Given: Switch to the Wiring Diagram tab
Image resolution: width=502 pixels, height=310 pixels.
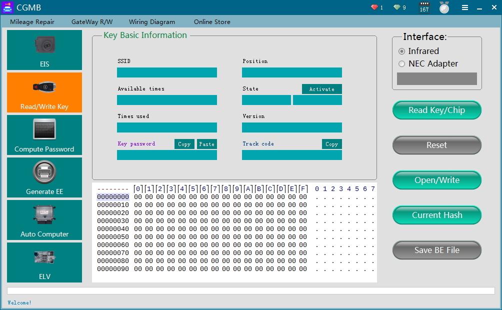Looking at the screenshot, I should point(152,21).
